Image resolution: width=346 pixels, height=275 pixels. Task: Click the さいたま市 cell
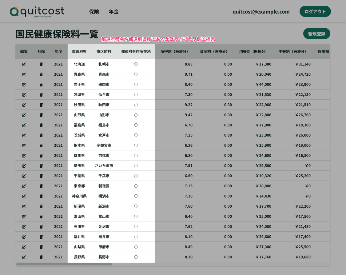pos(104,166)
